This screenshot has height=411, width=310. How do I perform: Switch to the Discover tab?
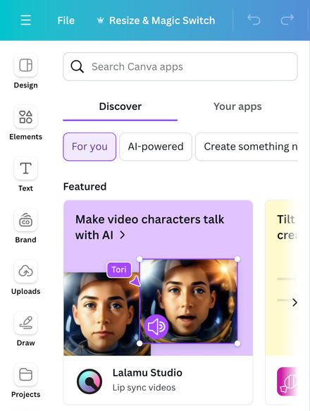120,106
